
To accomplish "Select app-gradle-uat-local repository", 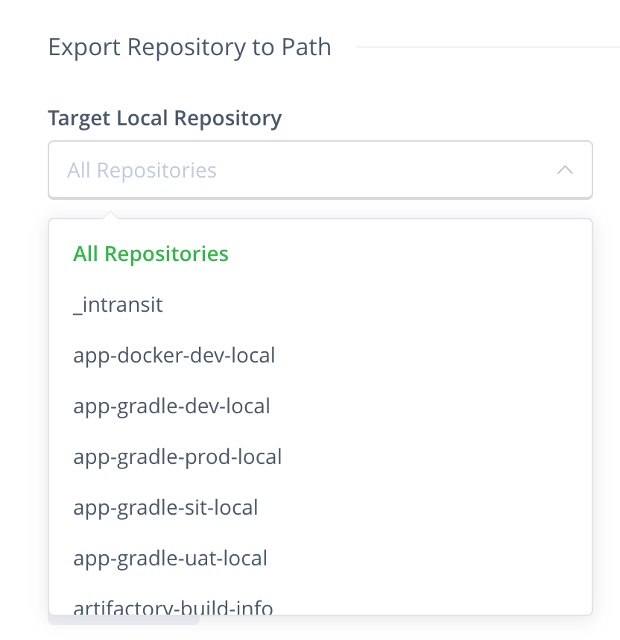I will pos(170,559).
